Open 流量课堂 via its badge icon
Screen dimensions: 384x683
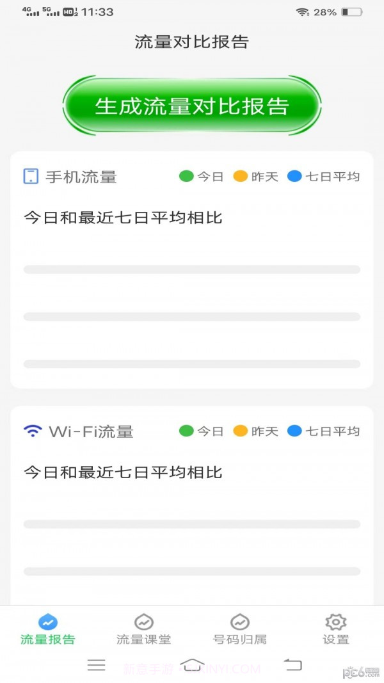[x=143, y=621]
